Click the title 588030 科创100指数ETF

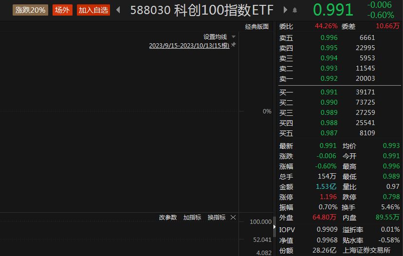202,10
